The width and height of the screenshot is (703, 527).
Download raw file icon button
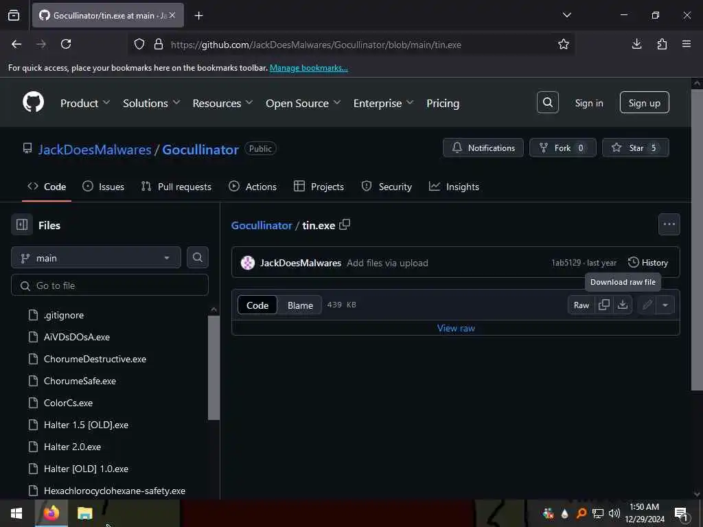(622, 305)
